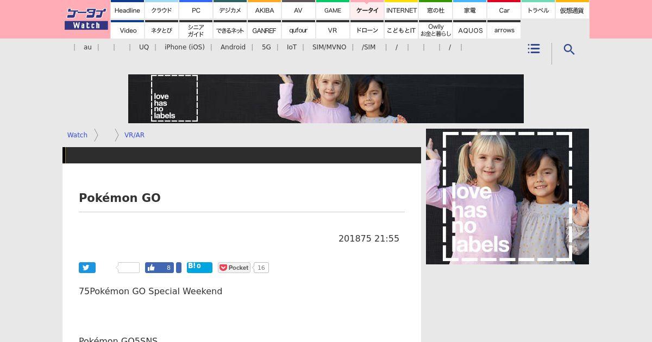Click the Facebook like thumbs-up button
The height and width of the screenshot is (342, 652).
(x=159, y=268)
